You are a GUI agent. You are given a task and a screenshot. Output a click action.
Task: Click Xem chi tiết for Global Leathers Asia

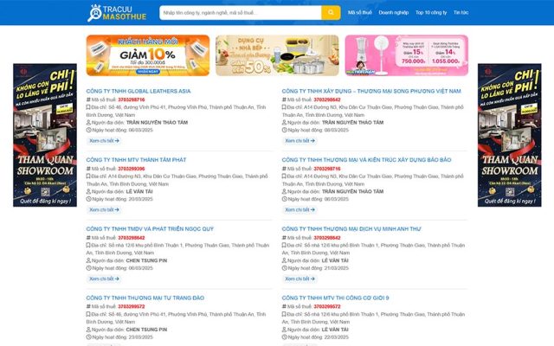(104, 140)
